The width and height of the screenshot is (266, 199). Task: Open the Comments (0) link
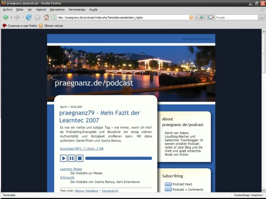110,191
